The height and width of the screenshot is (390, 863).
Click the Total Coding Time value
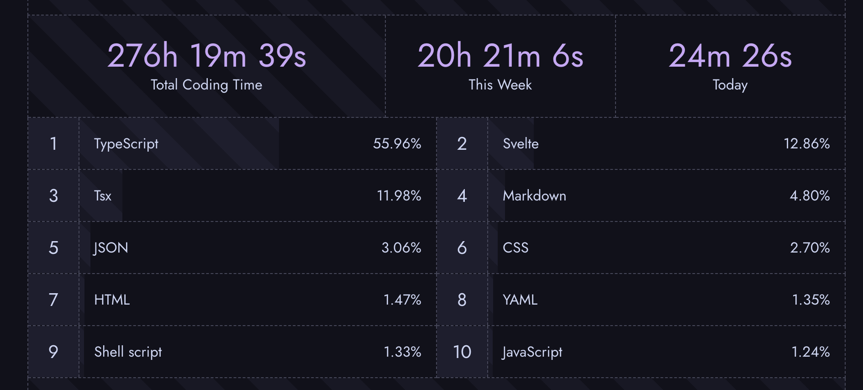click(x=206, y=56)
